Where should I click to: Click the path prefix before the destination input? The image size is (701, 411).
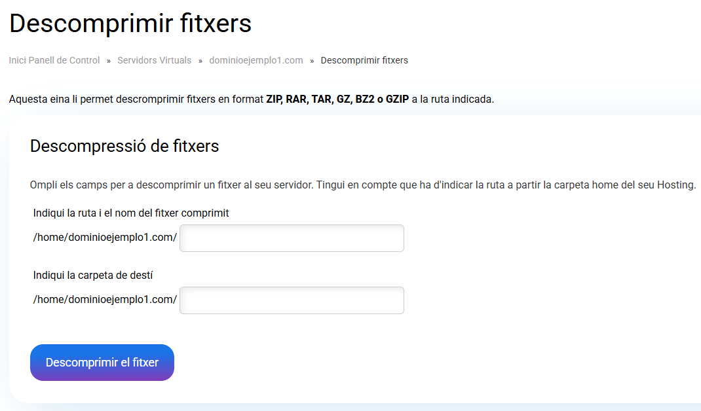click(105, 299)
